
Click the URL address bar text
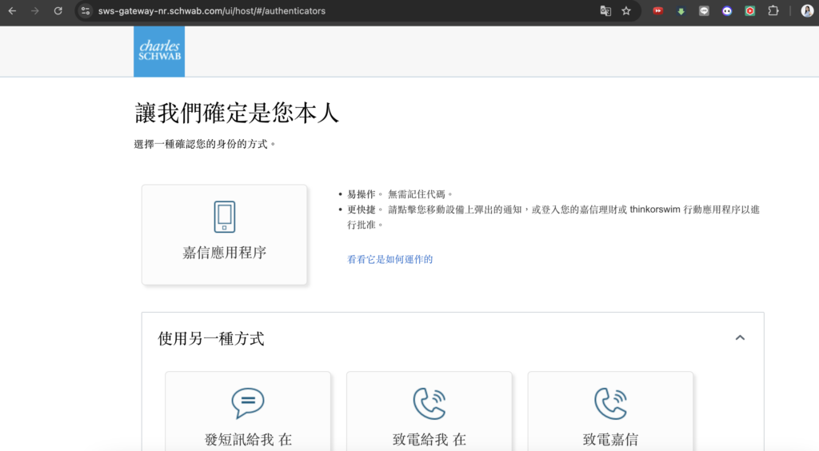coord(211,11)
